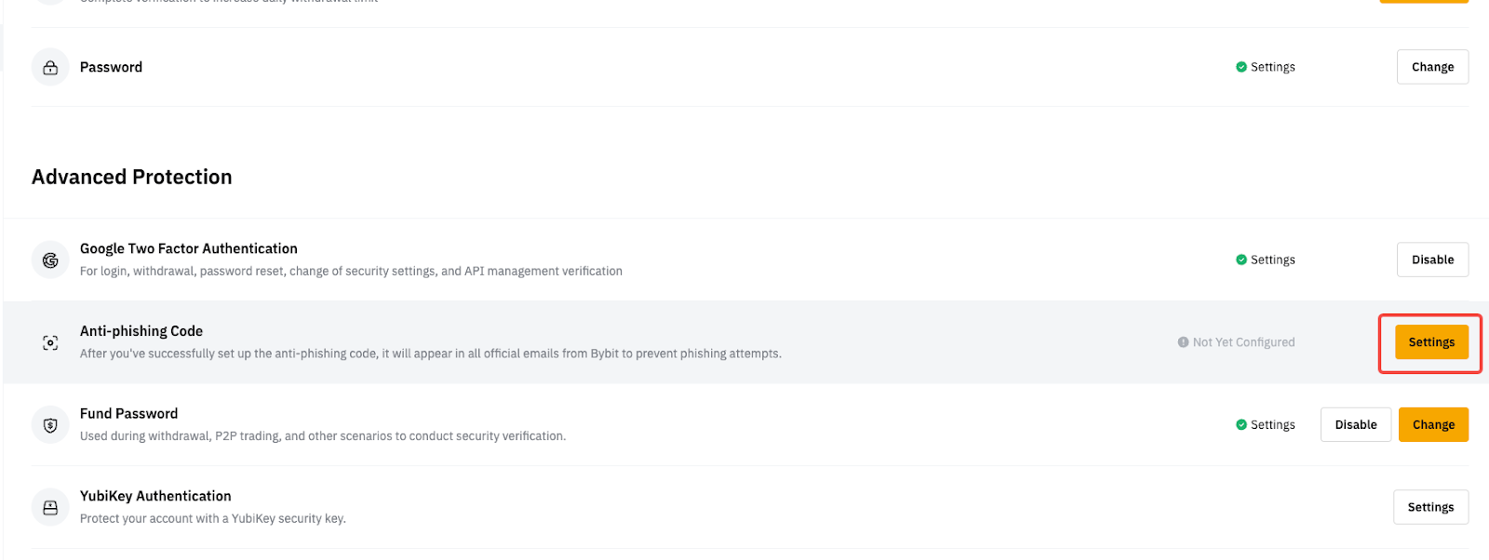
Task: Select the Google Two Factor Authentication title
Action: pyautogui.click(x=189, y=248)
